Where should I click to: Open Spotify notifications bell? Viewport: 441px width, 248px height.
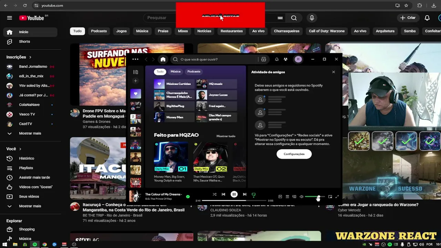(277, 59)
